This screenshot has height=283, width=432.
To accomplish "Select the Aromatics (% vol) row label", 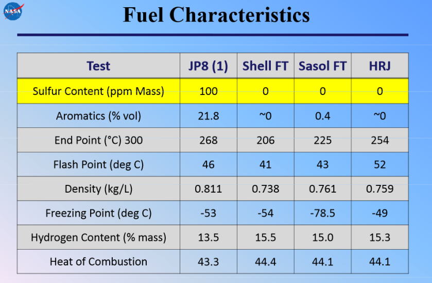I will click(x=98, y=116).
